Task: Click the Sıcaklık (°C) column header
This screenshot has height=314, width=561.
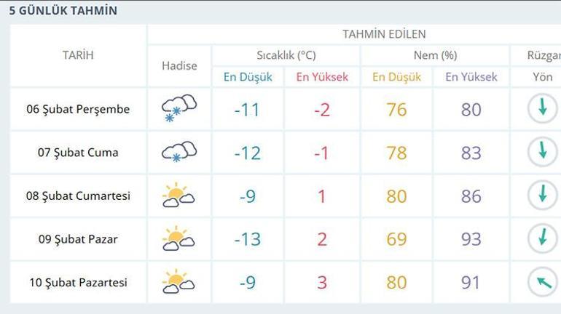Action: pos(286,55)
